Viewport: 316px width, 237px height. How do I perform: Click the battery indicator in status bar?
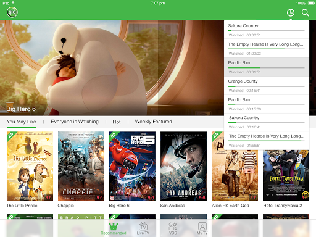311,3
